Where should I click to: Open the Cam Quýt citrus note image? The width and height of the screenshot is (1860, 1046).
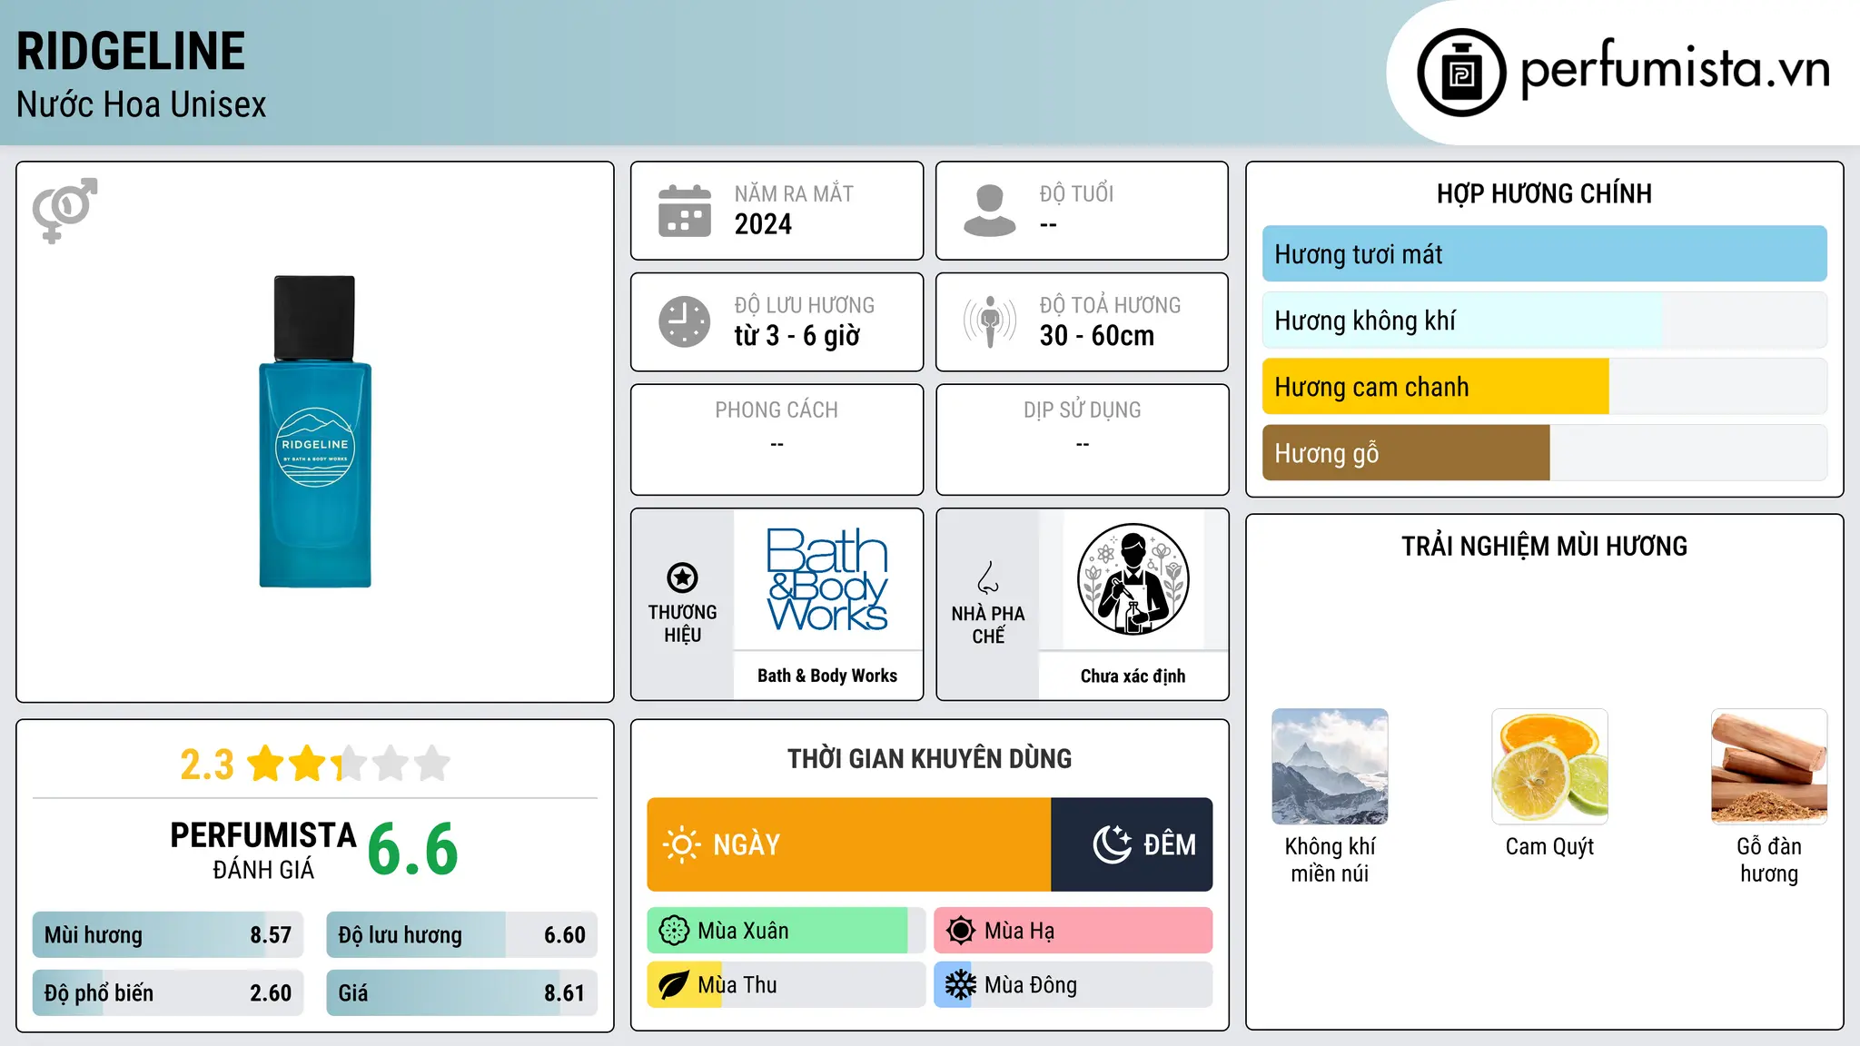1549,766
